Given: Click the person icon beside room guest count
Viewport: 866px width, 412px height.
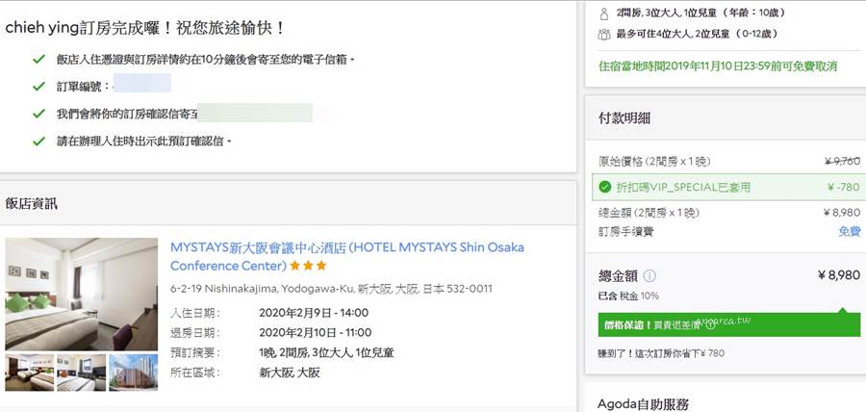Looking at the screenshot, I should point(603,13).
